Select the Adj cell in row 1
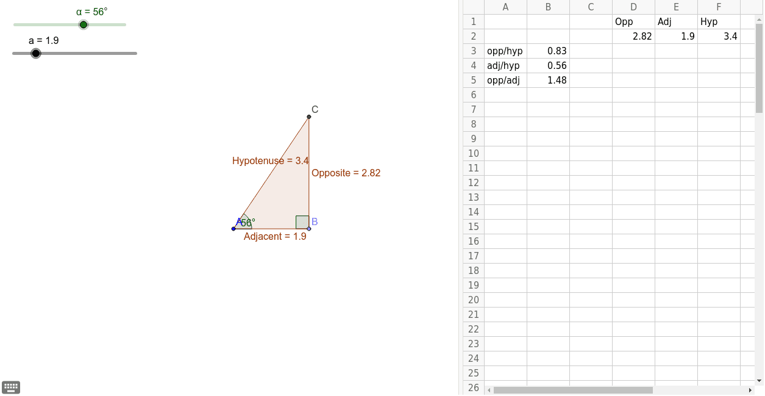Viewport: 765px width, 396px height. [677, 22]
